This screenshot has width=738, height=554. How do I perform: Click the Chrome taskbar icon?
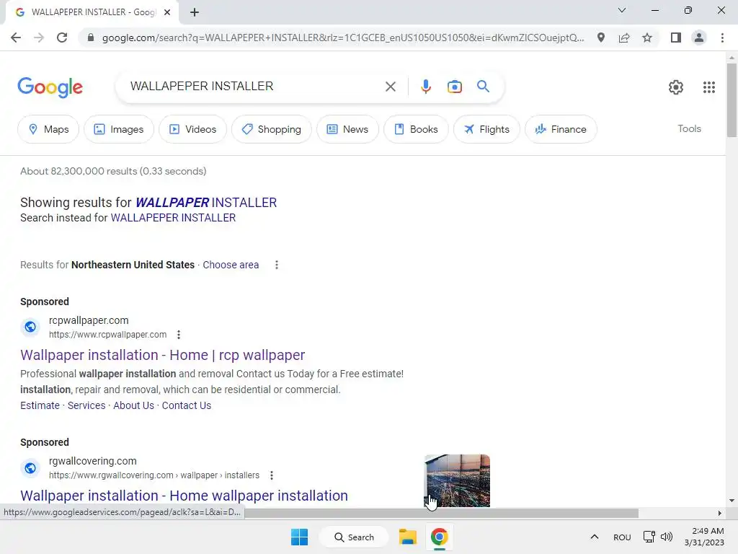pos(439,537)
